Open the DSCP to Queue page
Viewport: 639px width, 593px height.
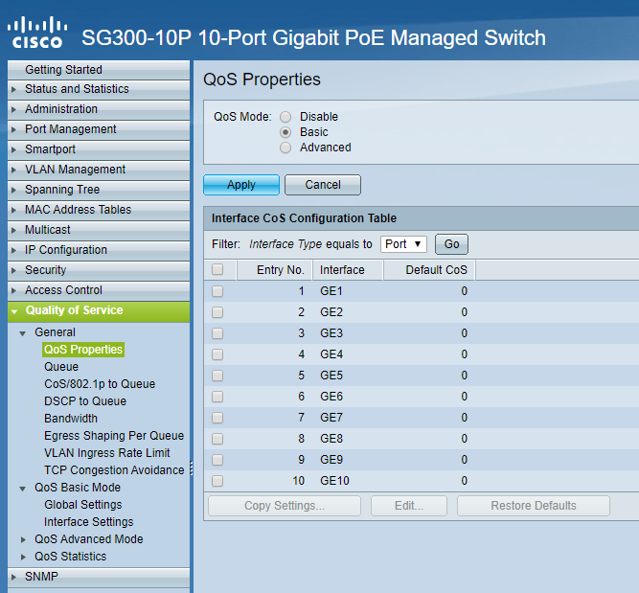click(85, 401)
